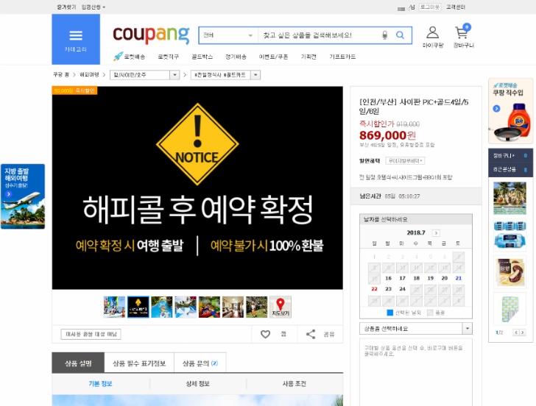Click the regular delivery menu item
Image resolution: width=536 pixels, height=406 pixels.
tap(236, 57)
